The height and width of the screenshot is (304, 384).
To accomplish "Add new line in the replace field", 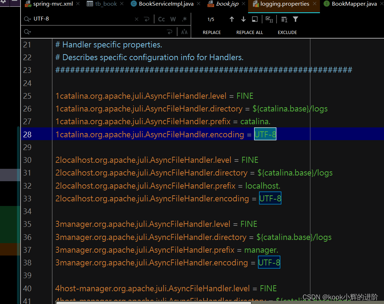I will click(170, 32).
